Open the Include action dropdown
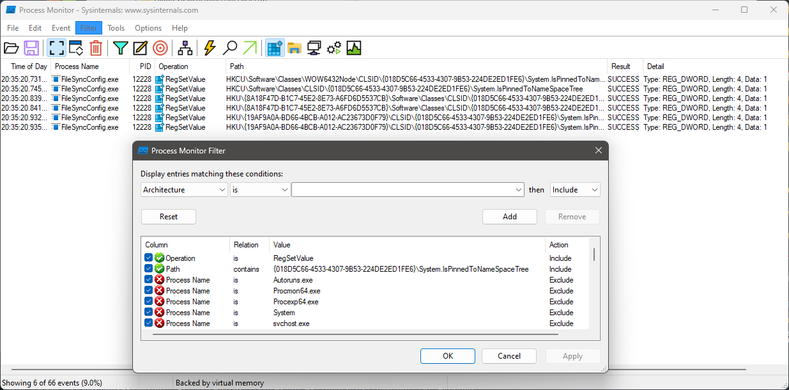Image resolution: width=789 pixels, height=390 pixels. click(x=575, y=190)
